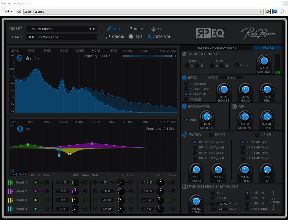
Task: Toggle HP Off switch
Action: pos(211,134)
